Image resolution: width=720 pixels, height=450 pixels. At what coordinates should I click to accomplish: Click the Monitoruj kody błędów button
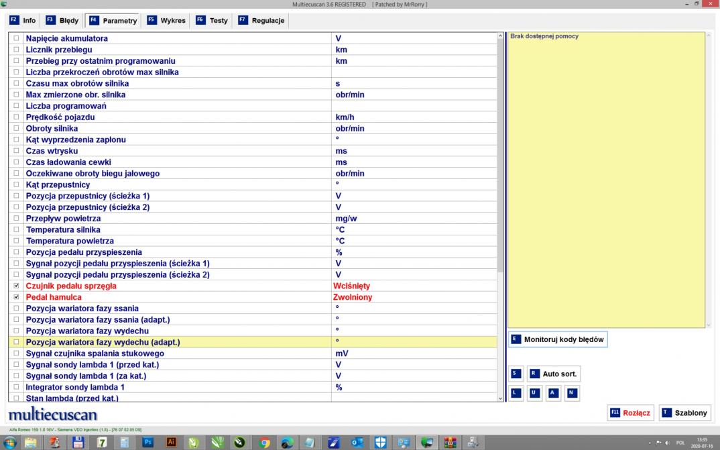pyautogui.click(x=558, y=339)
